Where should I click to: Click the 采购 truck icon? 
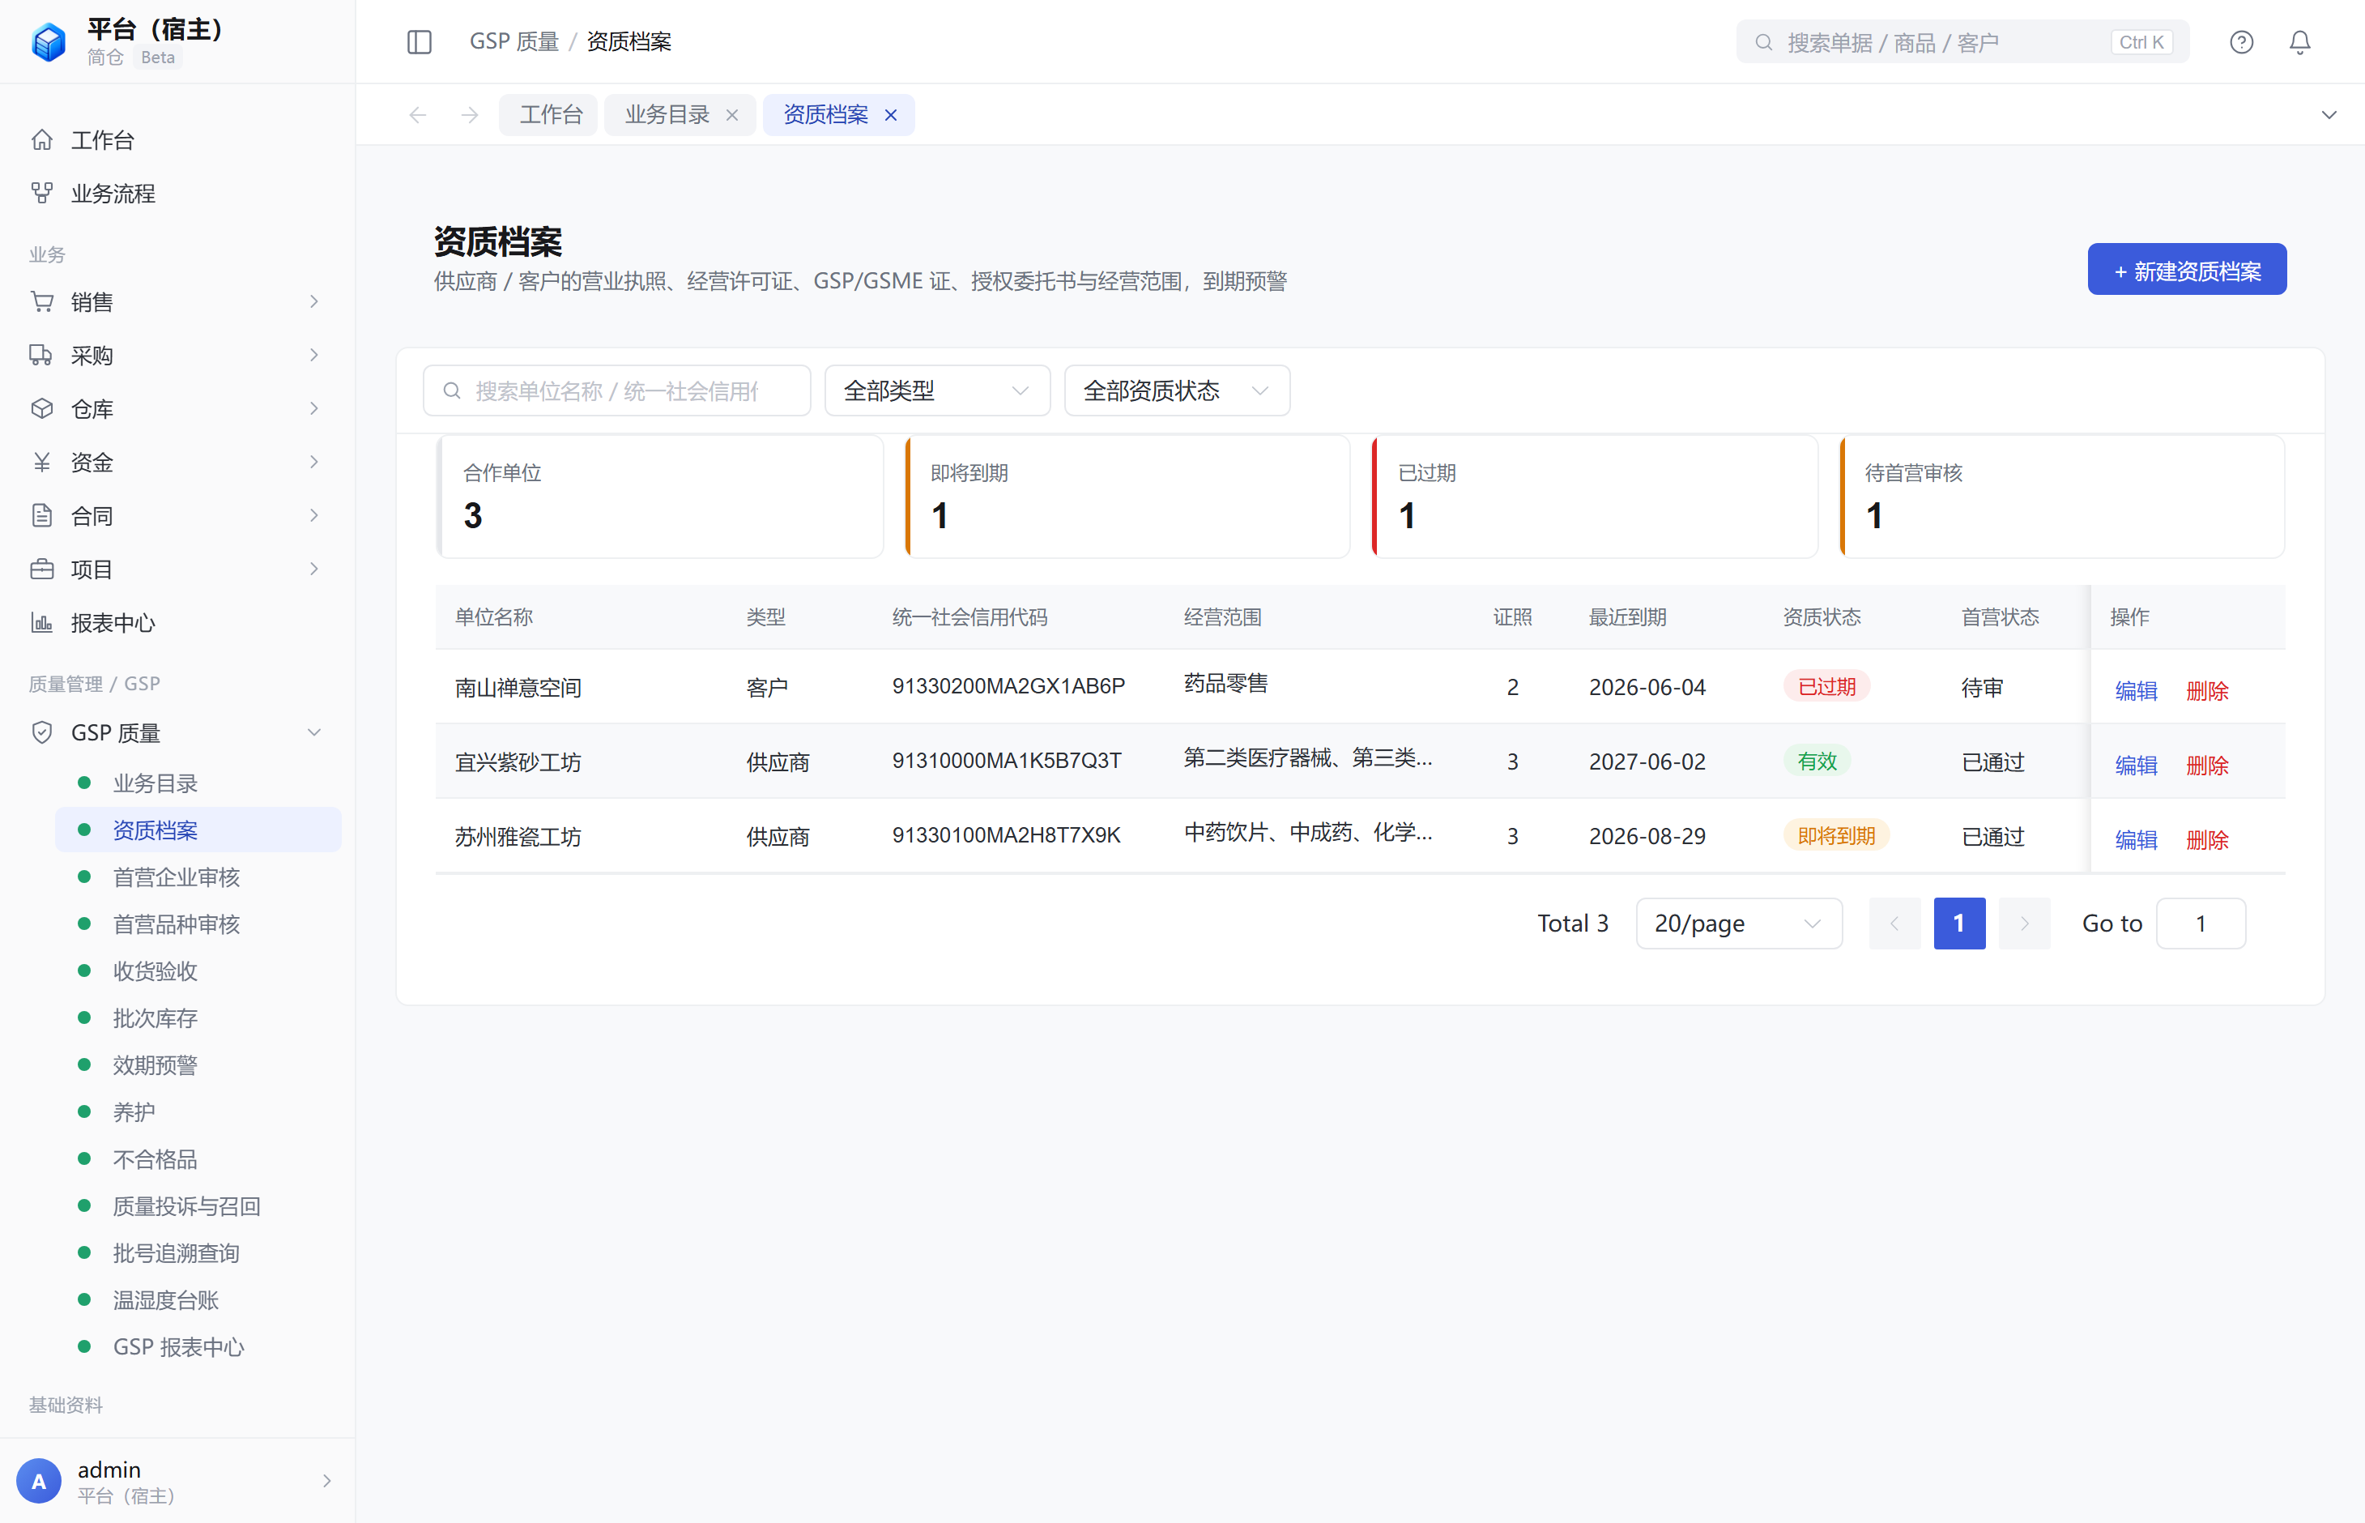click(41, 355)
